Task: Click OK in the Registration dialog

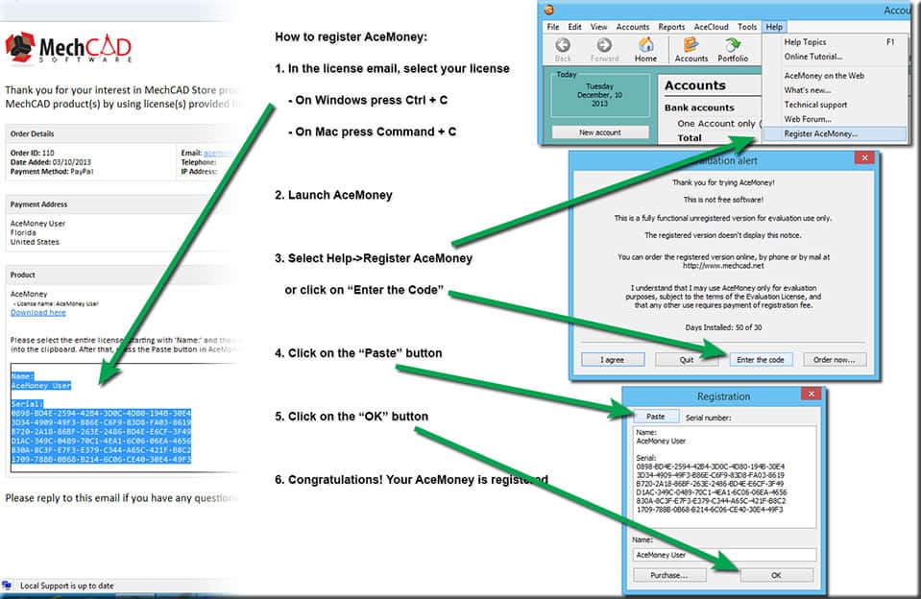Action: (x=776, y=575)
